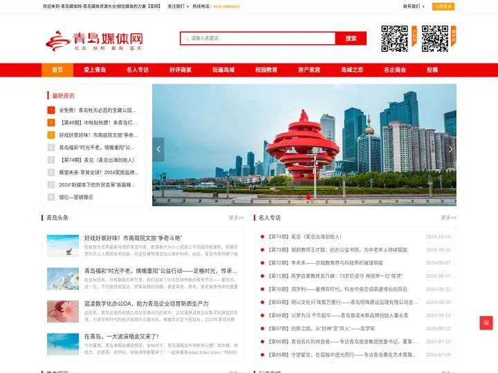Screen dimensions: 498x373
Task: Open the 好评商家 nav item
Action: coord(181,70)
